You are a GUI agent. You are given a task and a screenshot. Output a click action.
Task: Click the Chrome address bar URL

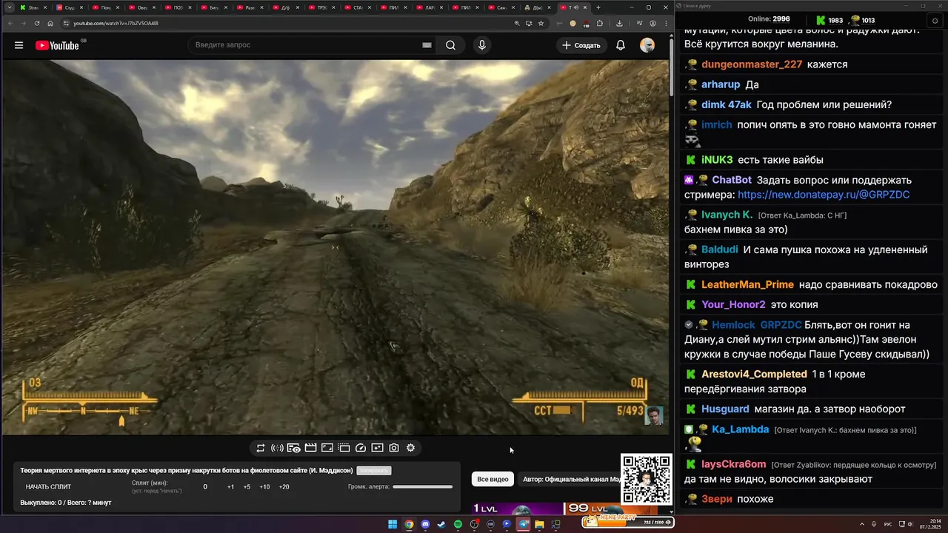click(x=116, y=23)
